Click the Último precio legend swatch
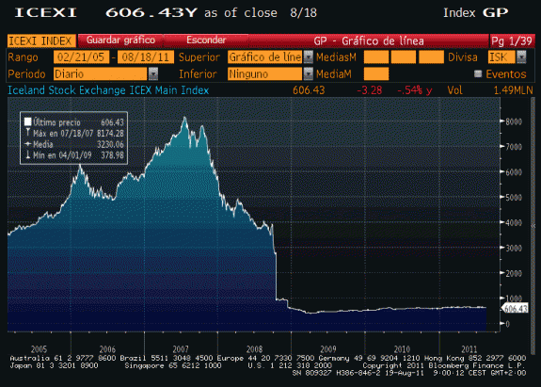 pyautogui.click(x=27, y=121)
